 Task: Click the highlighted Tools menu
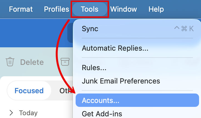pos(90,9)
